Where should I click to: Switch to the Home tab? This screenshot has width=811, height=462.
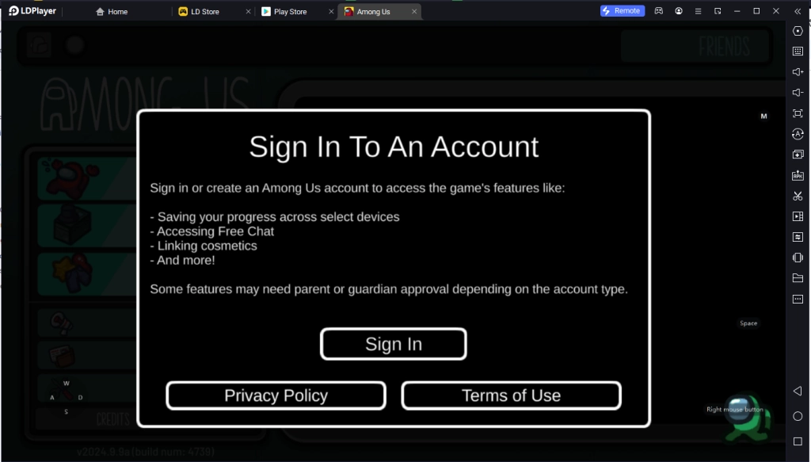(x=112, y=11)
